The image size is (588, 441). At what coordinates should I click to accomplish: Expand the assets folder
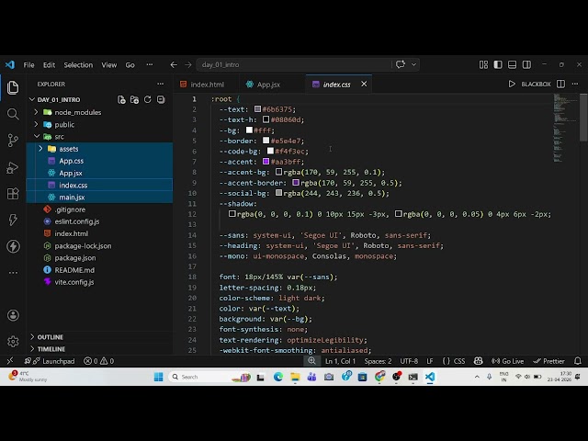[40, 149]
